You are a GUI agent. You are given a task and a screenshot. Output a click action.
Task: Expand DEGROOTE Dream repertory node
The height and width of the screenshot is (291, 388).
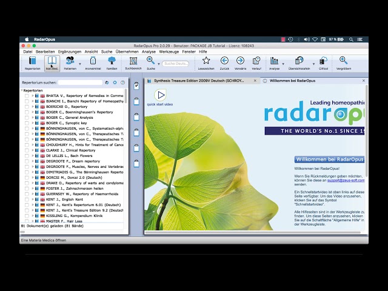(x=32, y=161)
